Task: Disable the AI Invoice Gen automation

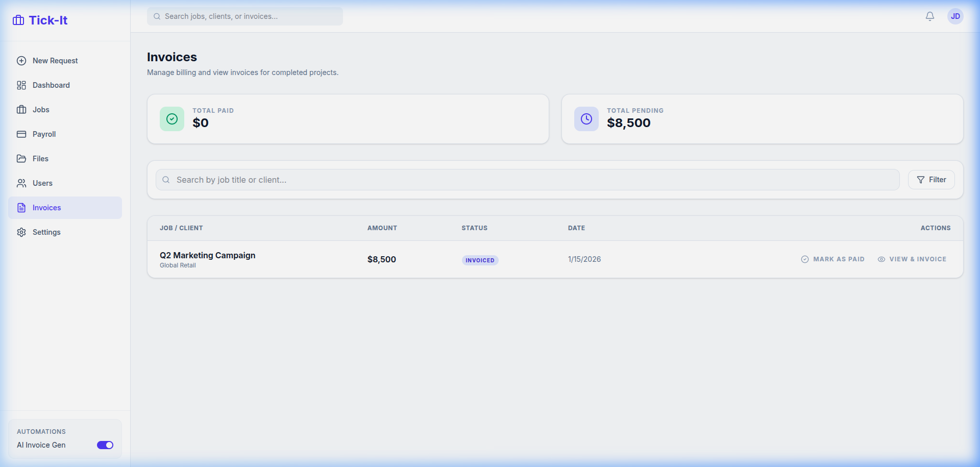Action: pos(105,445)
